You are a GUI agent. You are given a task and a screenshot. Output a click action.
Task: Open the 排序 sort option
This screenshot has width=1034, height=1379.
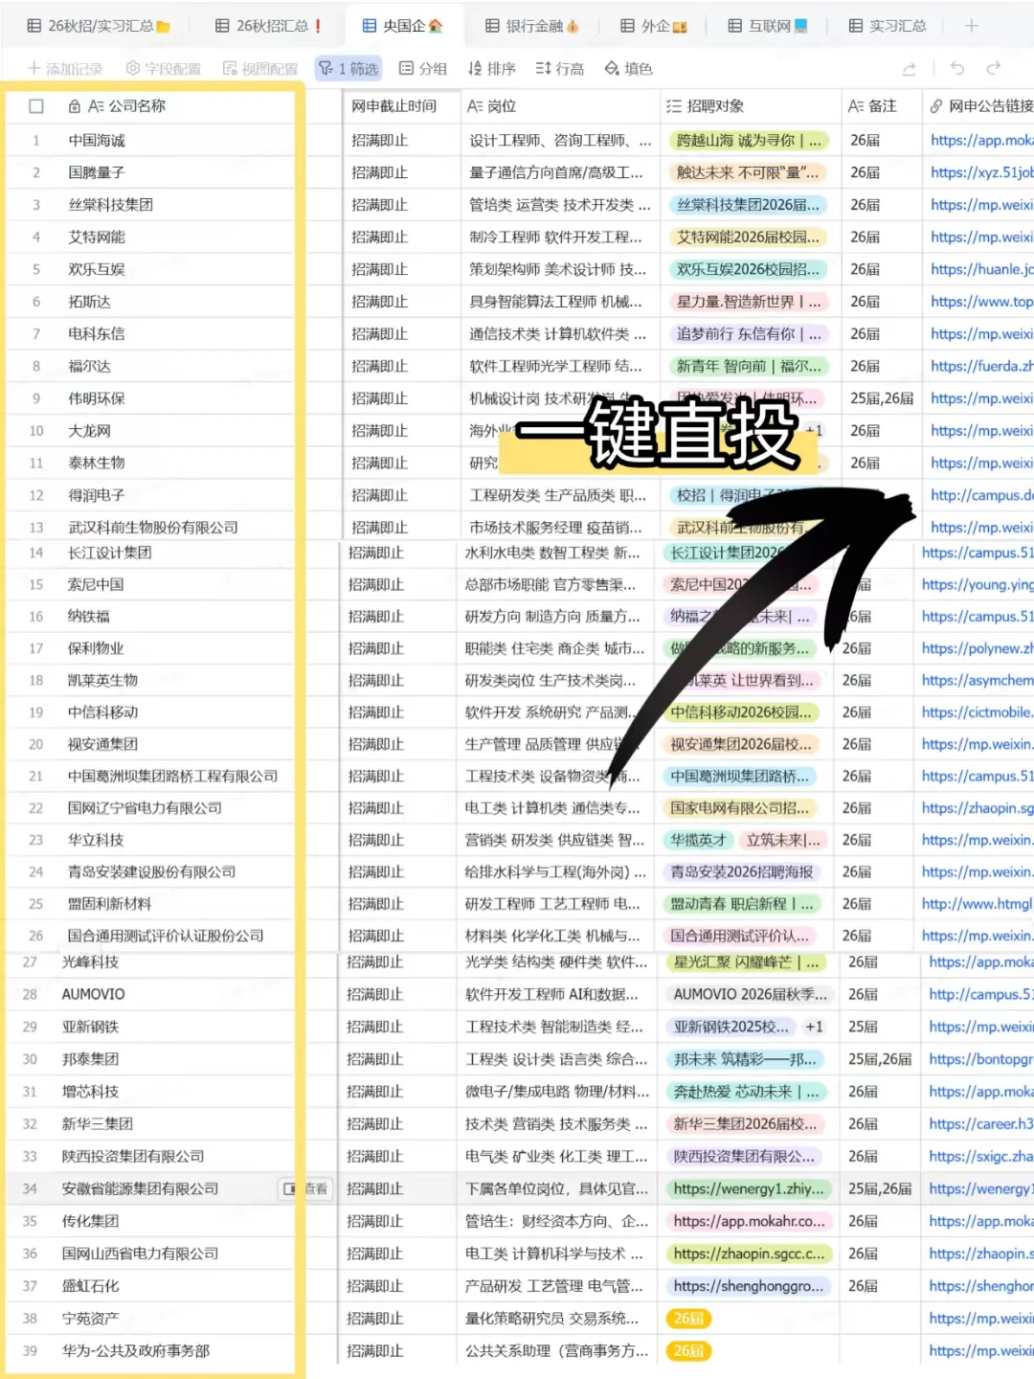coord(492,68)
